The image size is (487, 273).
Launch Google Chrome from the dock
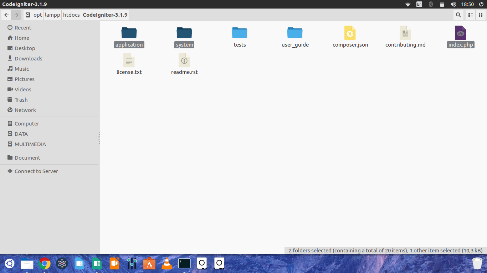tap(45, 263)
